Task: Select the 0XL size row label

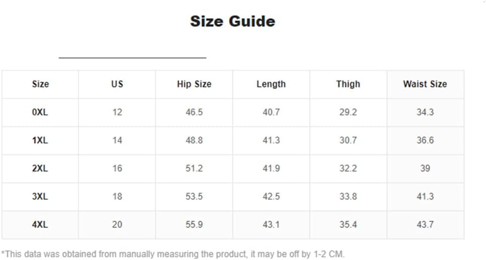Action: [40, 112]
